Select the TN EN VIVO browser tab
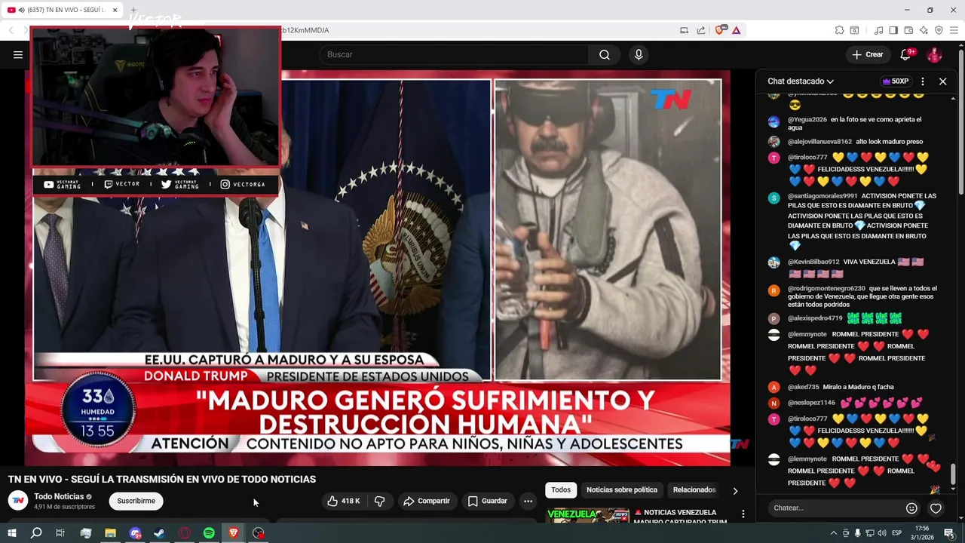The width and height of the screenshot is (965, 543). [x=64, y=10]
